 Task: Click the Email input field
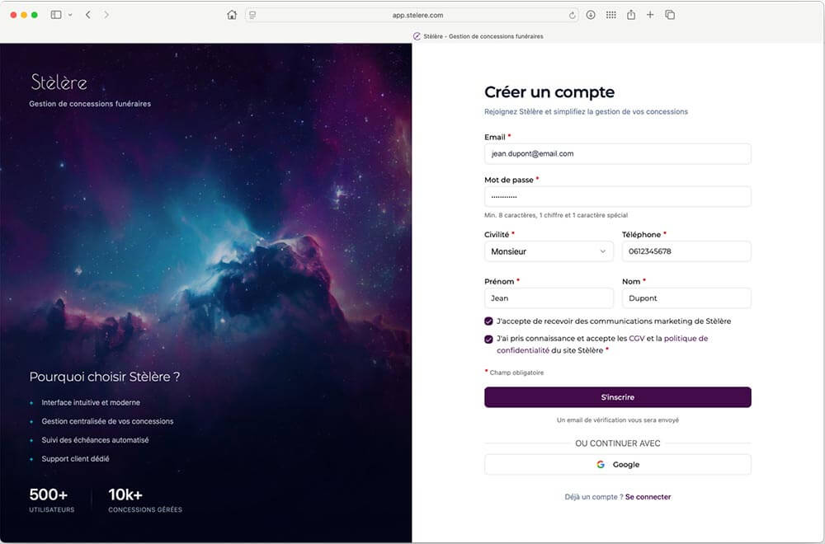617,154
